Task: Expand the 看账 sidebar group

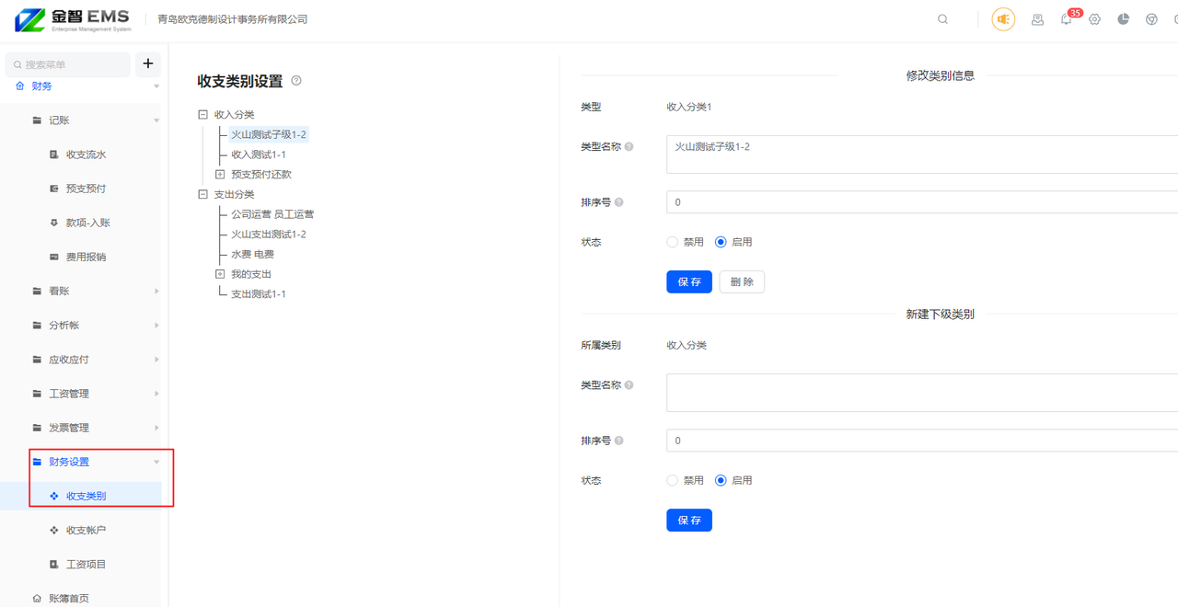Action: [x=156, y=291]
